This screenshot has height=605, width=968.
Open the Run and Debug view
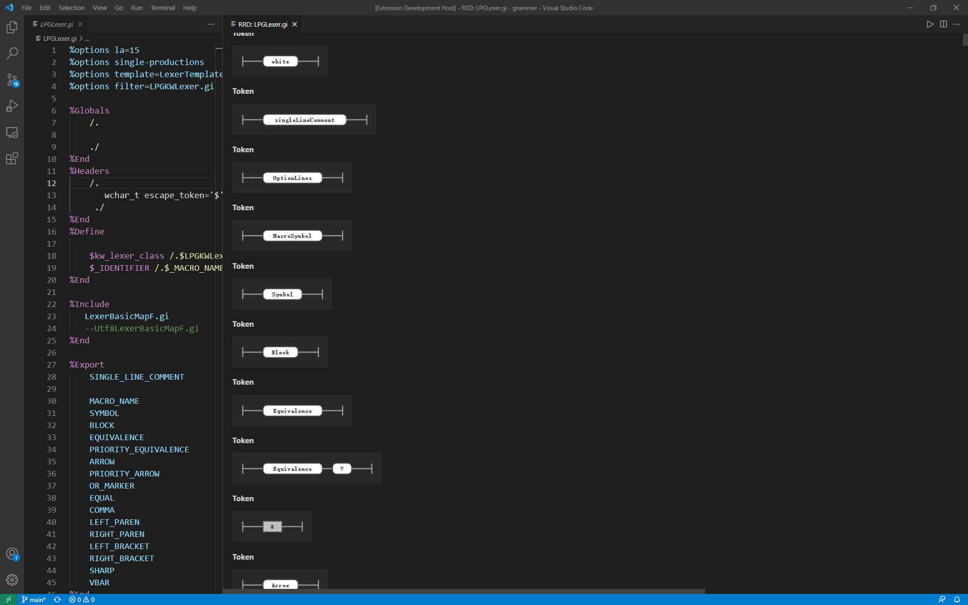click(12, 106)
